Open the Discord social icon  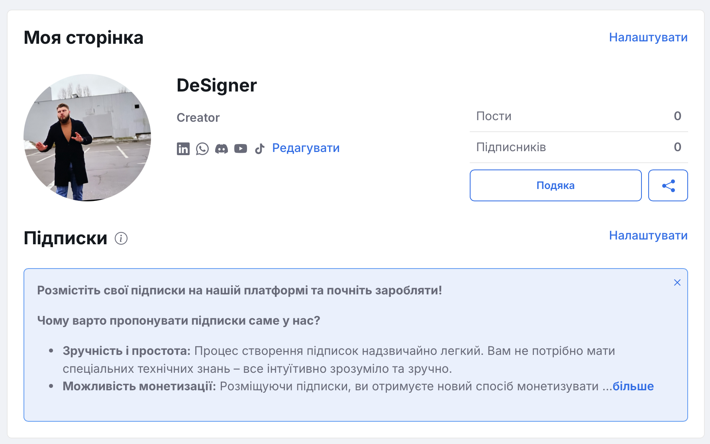click(222, 149)
